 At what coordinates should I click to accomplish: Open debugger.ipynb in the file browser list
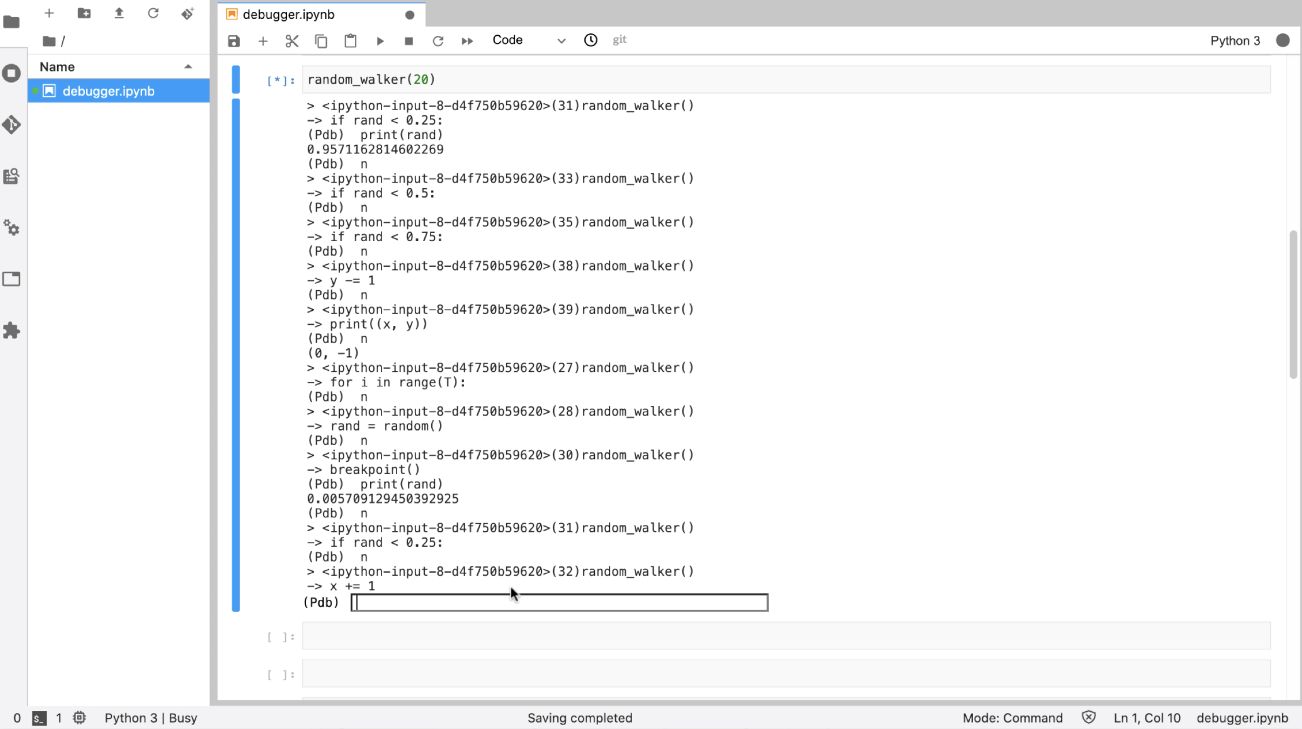[108, 91]
